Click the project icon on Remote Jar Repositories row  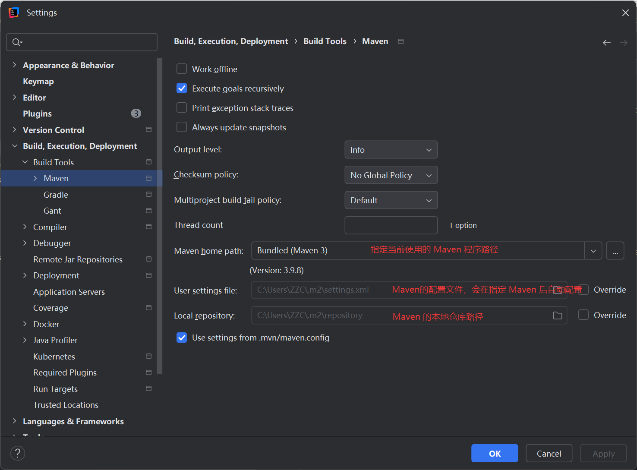[149, 259]
